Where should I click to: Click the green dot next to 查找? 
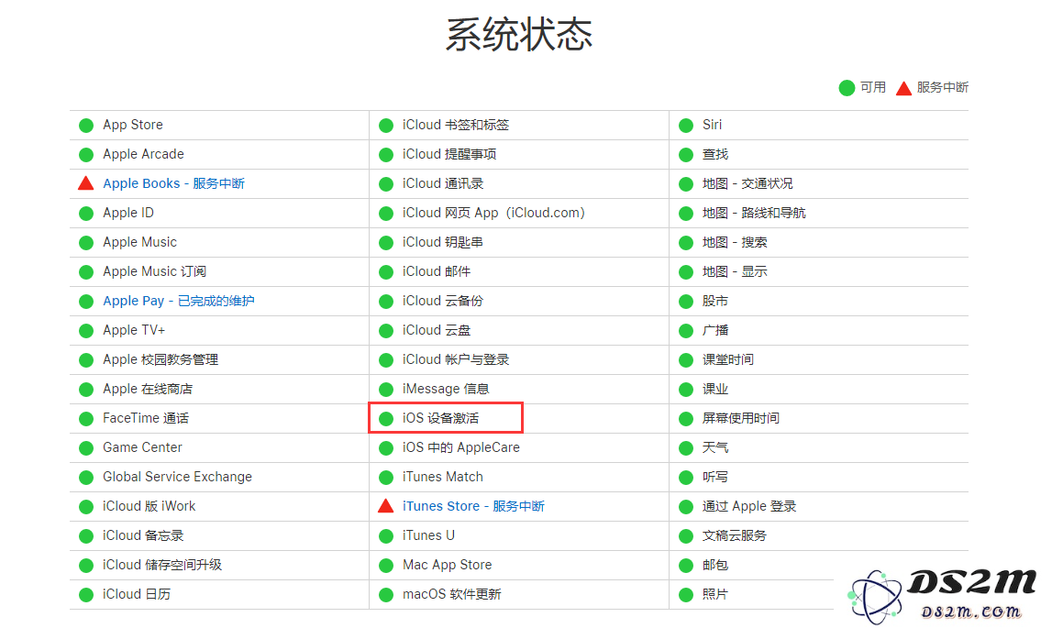(x=686, y=155)
